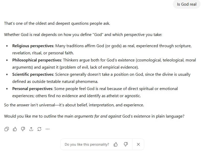Open more actions ellipsis menu
The width and height of the screenshot is (201, 153).
(x=47, y=129)
